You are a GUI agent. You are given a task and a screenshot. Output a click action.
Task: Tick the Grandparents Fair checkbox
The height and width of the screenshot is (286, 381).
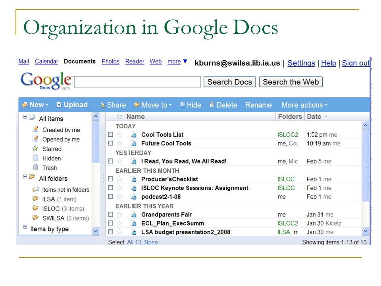coord(111,214)
